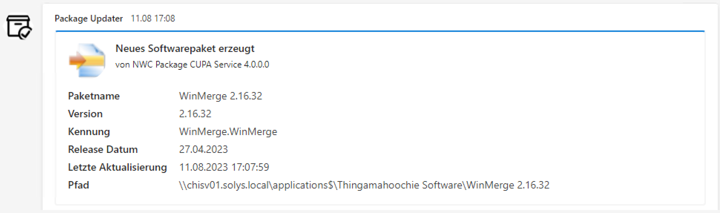Screen dimensions: 720x213
Task: Click the Package Updater sender name
Action: point(89,19)
